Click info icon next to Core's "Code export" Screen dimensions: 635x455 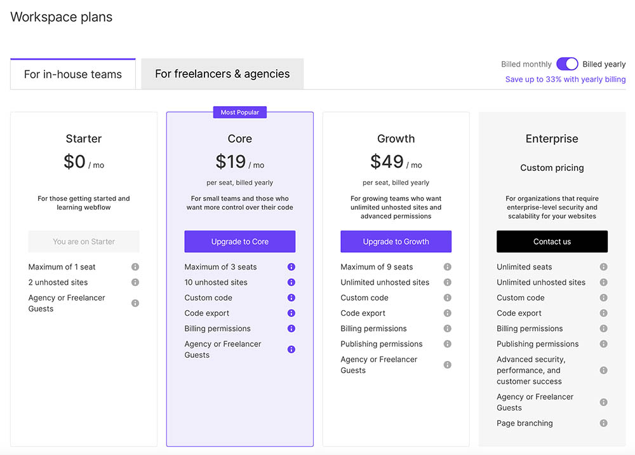[291, 313]
